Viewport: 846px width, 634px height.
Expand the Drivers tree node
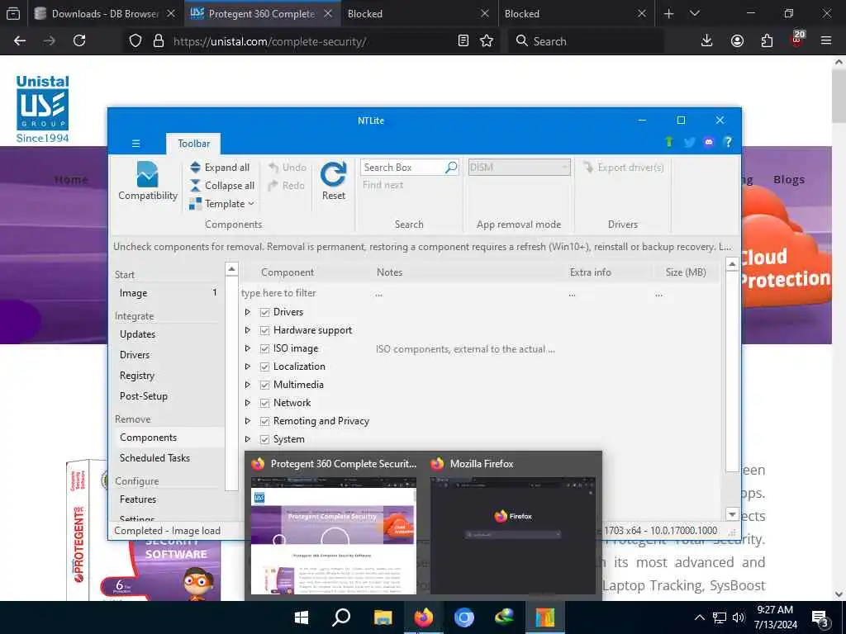[248, 312]
